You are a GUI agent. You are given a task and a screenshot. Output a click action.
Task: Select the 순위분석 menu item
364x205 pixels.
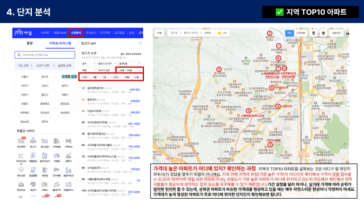[76, 33]
